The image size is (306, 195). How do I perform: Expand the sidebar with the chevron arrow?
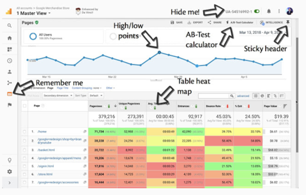(x=9, y=183)
